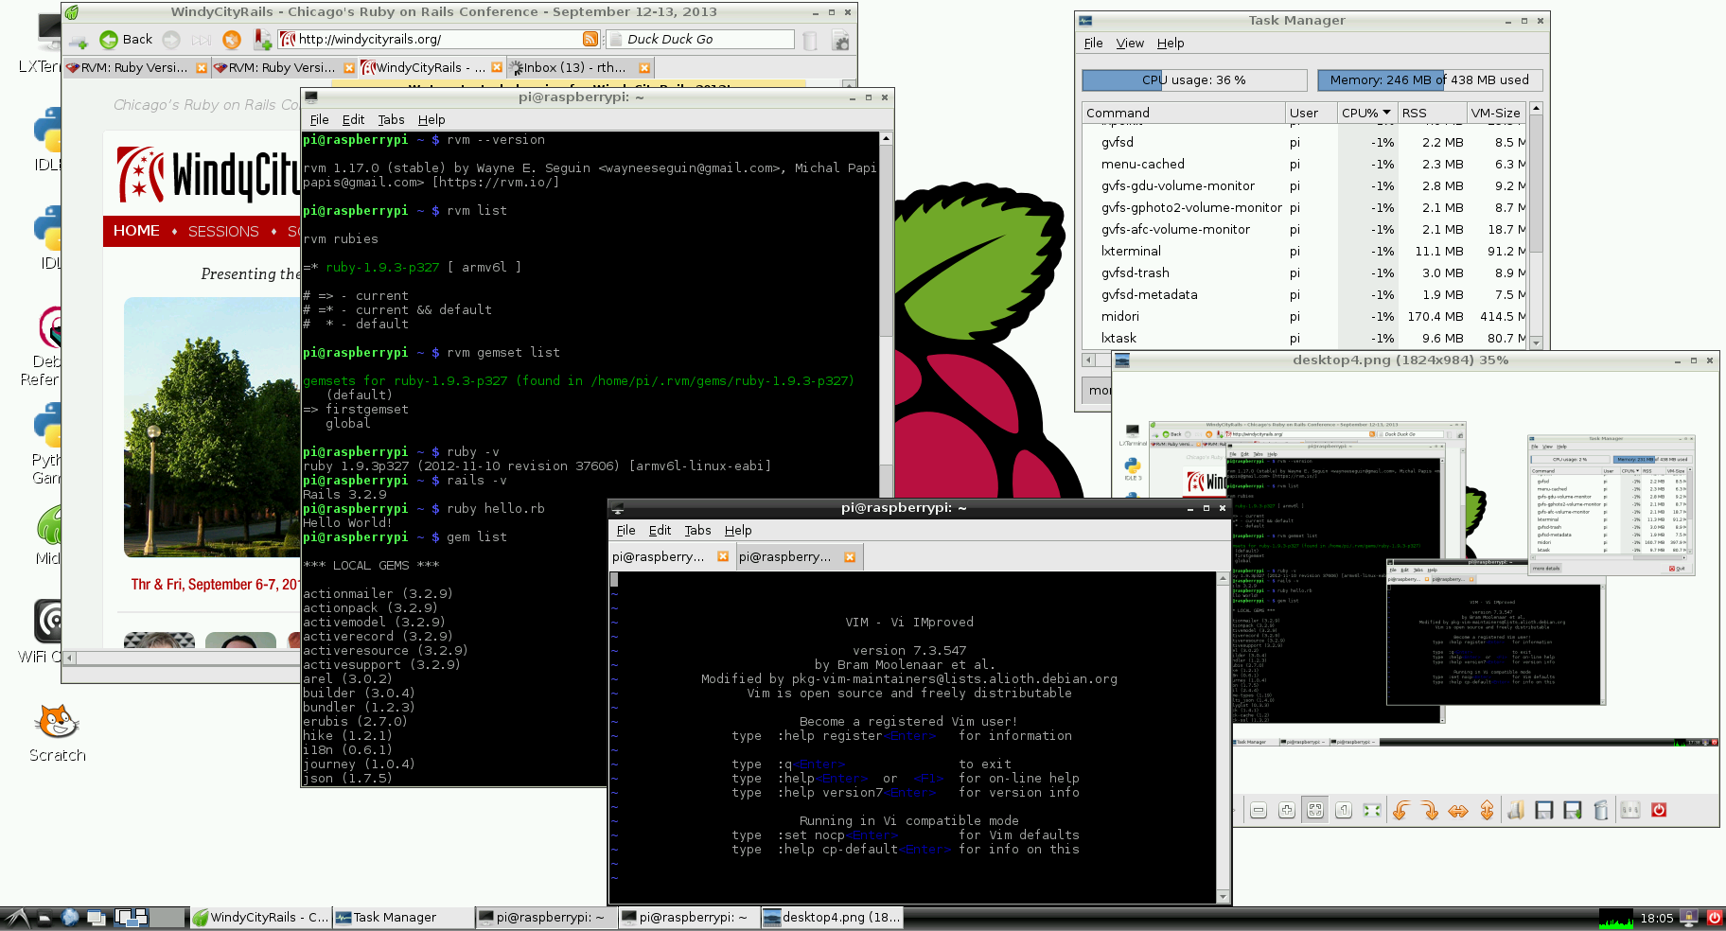Sort Task Manager by VM-Size column
The width and height of the screenshot is (1726, 931).
point(1495,113)
